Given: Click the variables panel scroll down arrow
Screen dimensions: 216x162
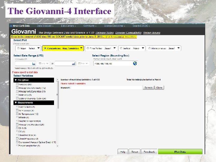Looking at the screenshot, I should [x=58, y=146].
